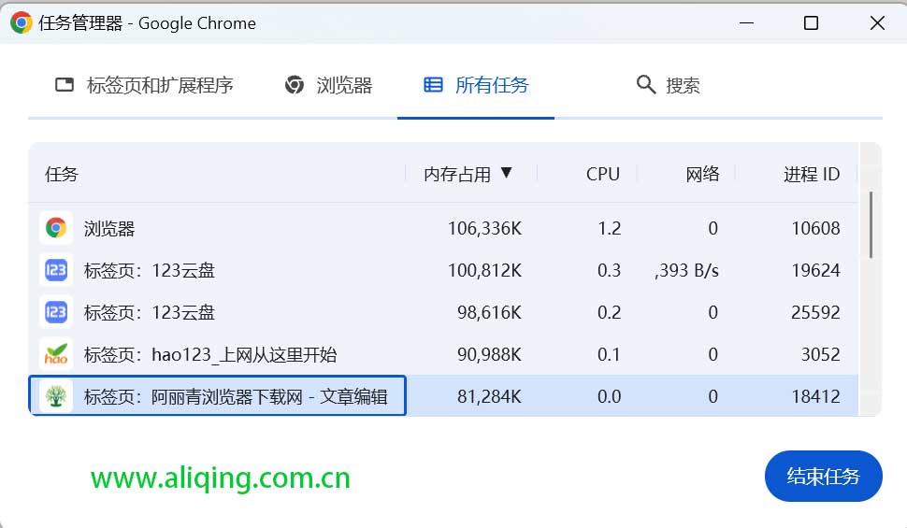
Task: Toggle the 内存占用 sort arrow
Action: point(506,172)
